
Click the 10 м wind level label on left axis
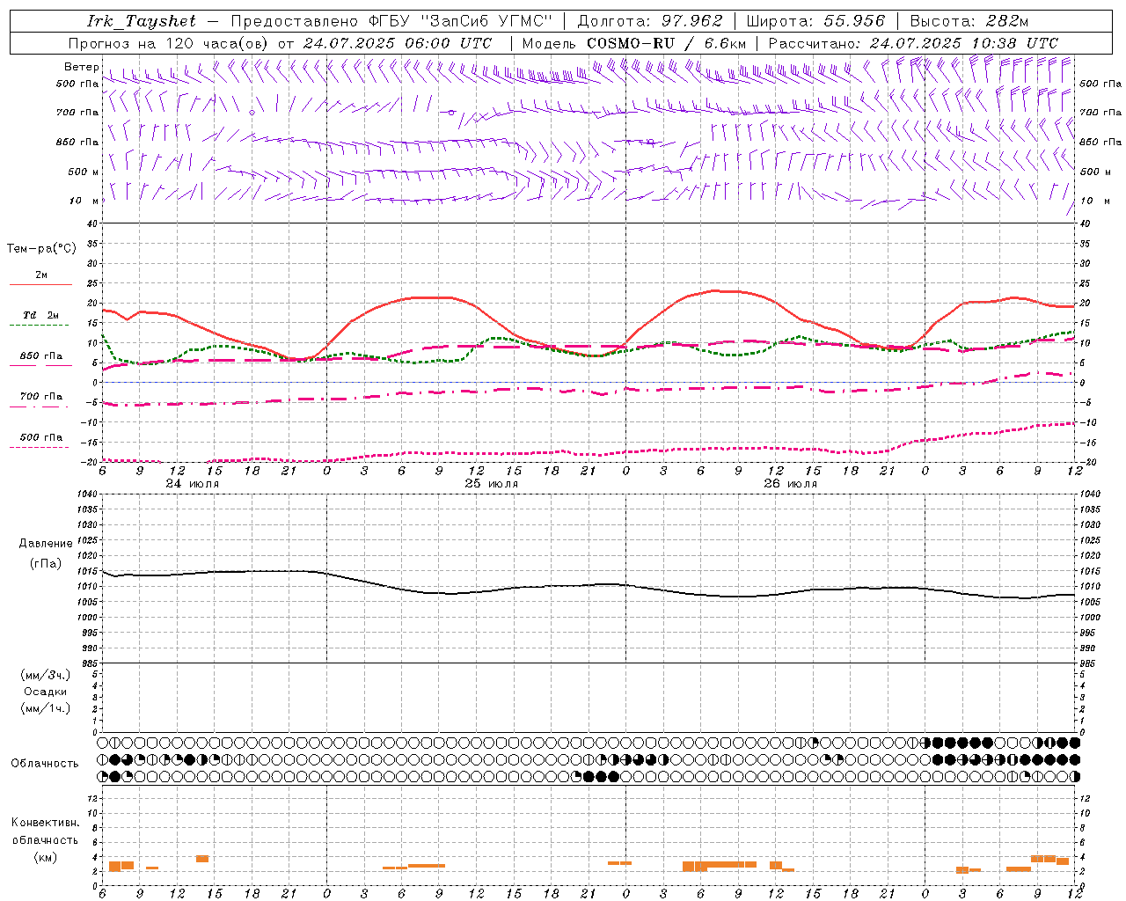[84, 201]
